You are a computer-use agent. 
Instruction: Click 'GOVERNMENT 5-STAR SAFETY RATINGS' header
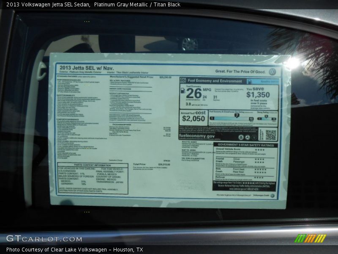(245, 145)
